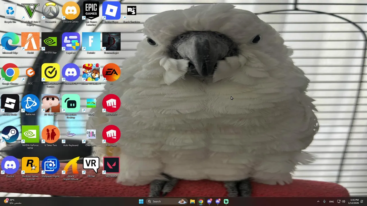Viewport: 367px width, 206px height.
Task: Open the Recycle Bin desktop icon
Action: coord(10,13)
